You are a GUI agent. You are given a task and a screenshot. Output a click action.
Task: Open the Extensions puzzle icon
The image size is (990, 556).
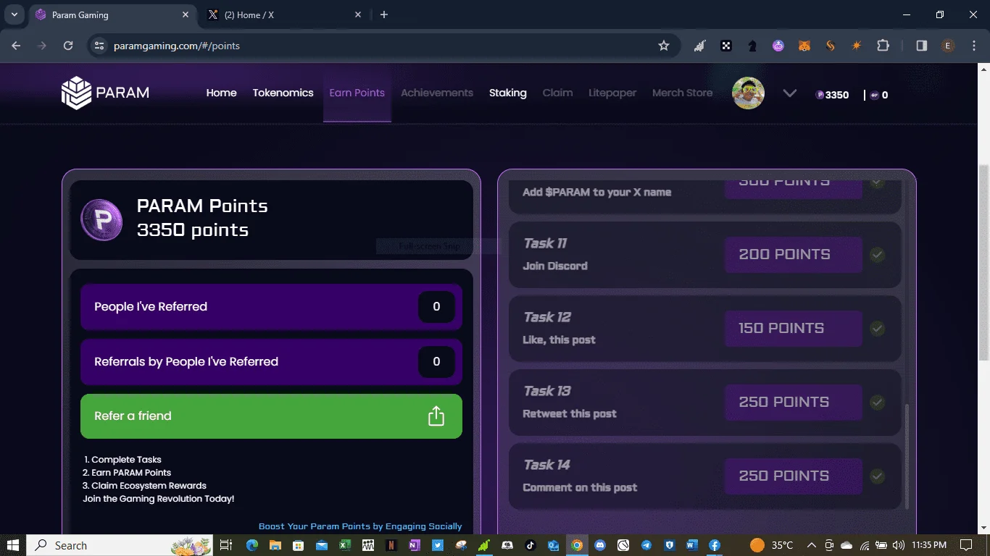pos(883,46)
